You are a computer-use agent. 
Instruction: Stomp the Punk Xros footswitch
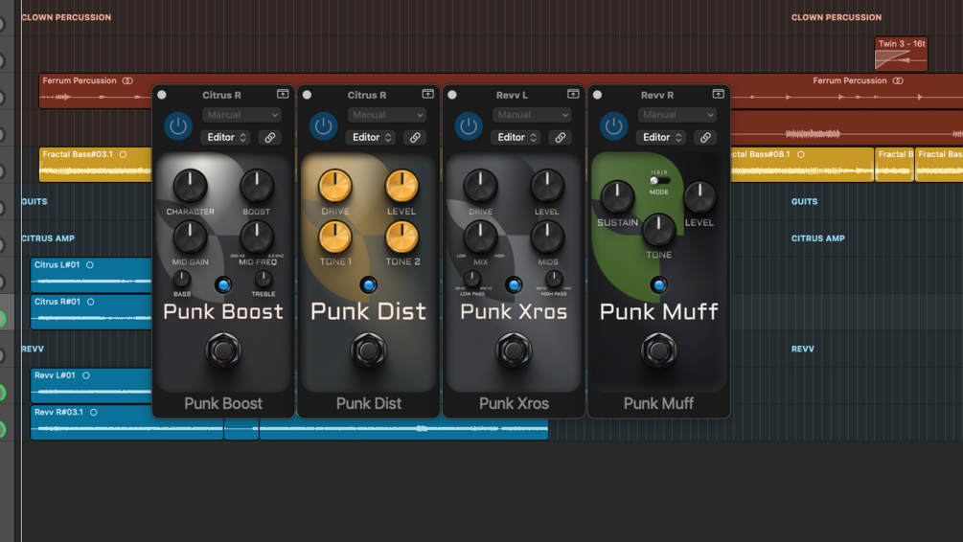point(514,350)
